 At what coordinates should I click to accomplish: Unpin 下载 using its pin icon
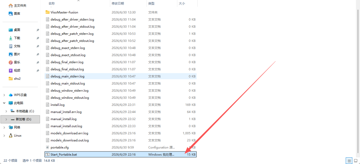click(x=38, y=38)
